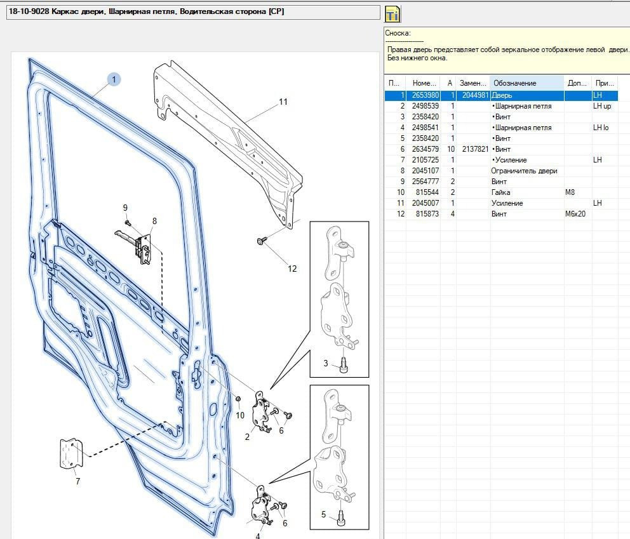This screenshot has width=630, height=539.
Task: Select the Ограничитель двери row
Action: point(524,171)
